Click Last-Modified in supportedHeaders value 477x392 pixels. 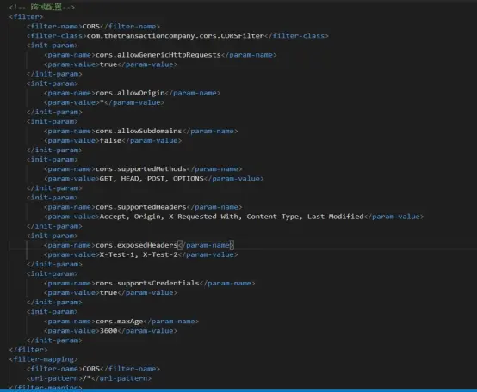coord(336,217)
